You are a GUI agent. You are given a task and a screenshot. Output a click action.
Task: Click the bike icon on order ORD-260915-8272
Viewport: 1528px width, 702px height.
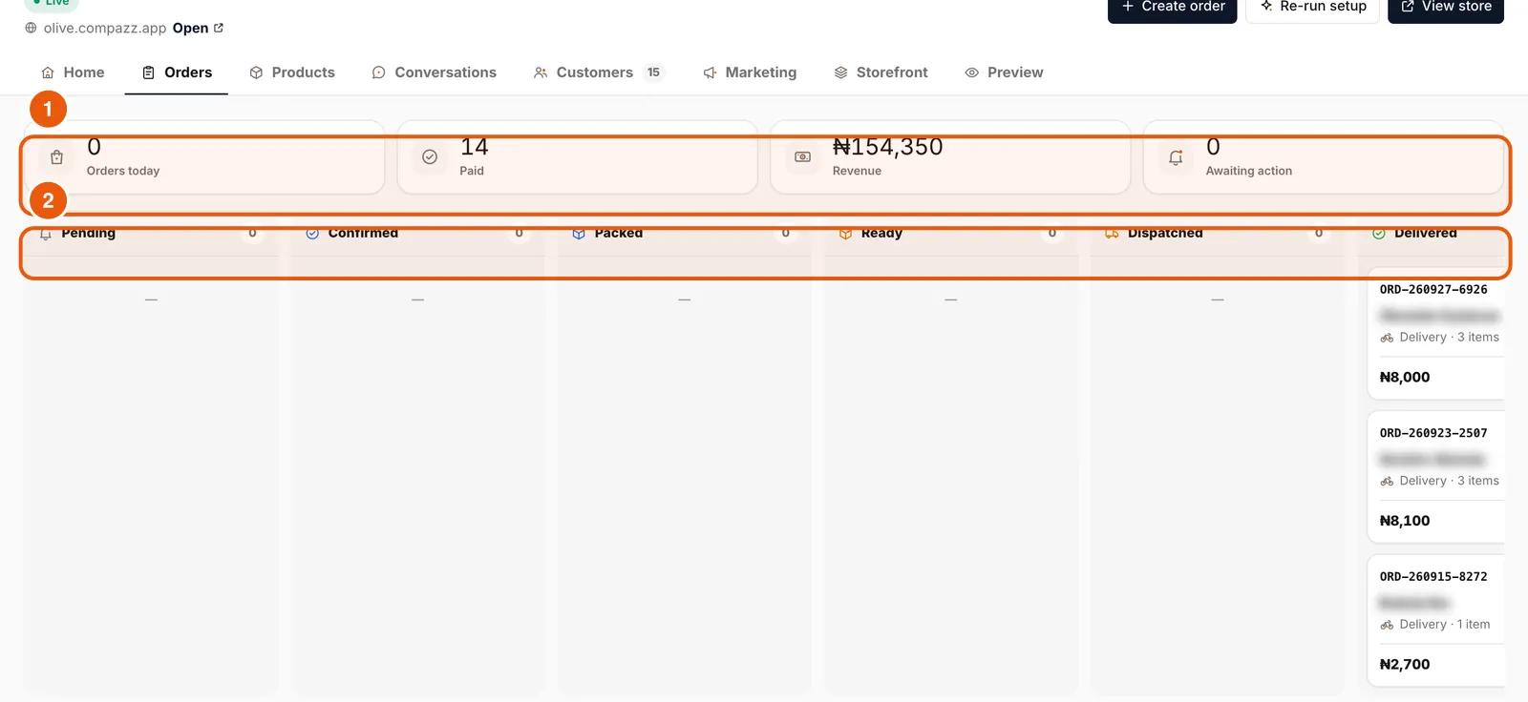point(1387,625)
